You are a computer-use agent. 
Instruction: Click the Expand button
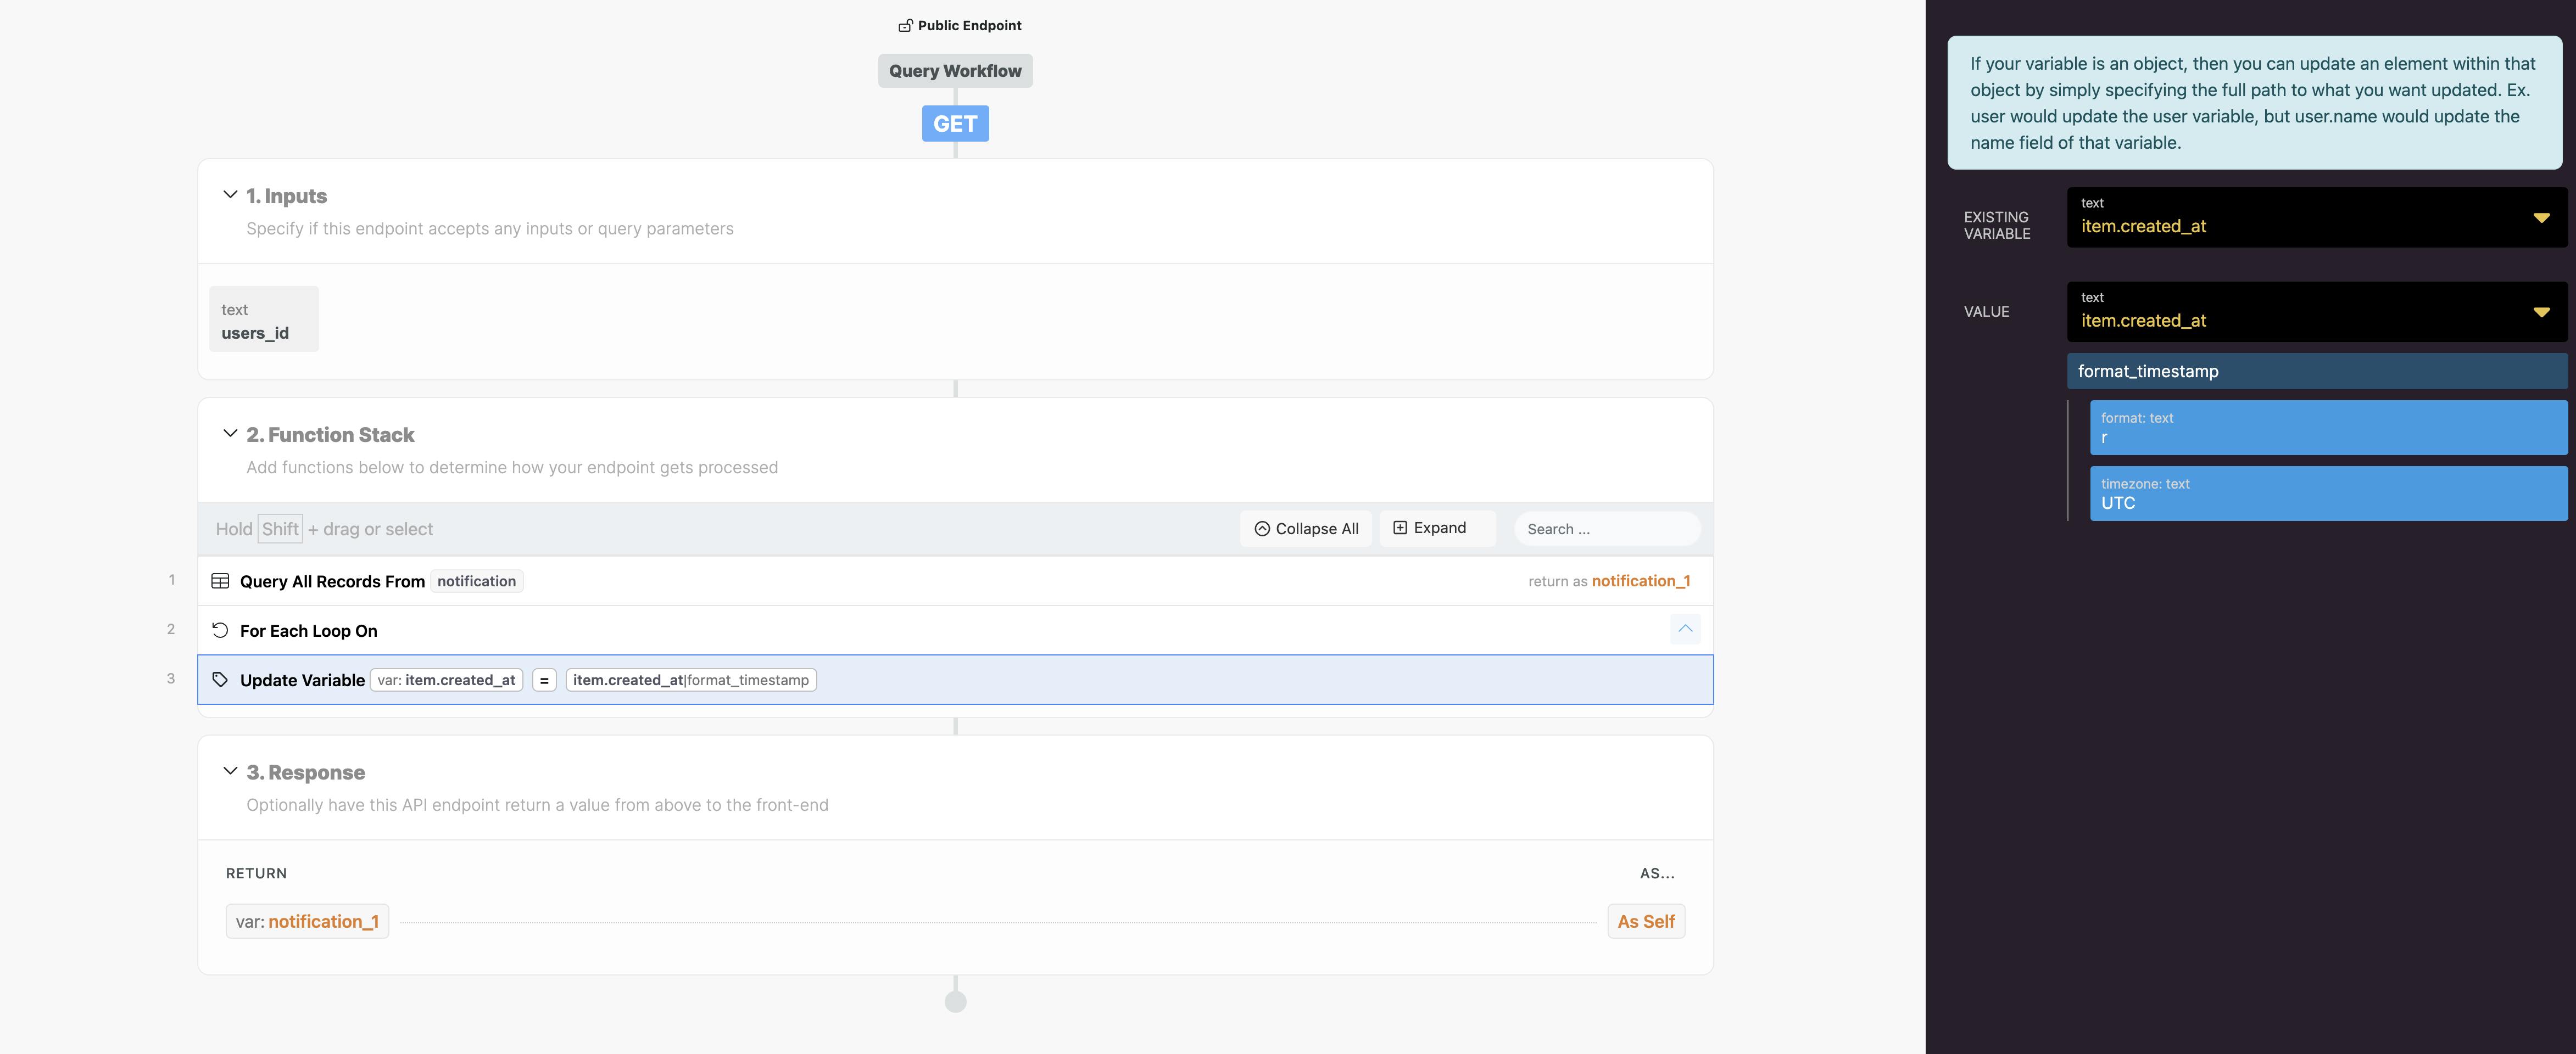tap(1430, 529)
